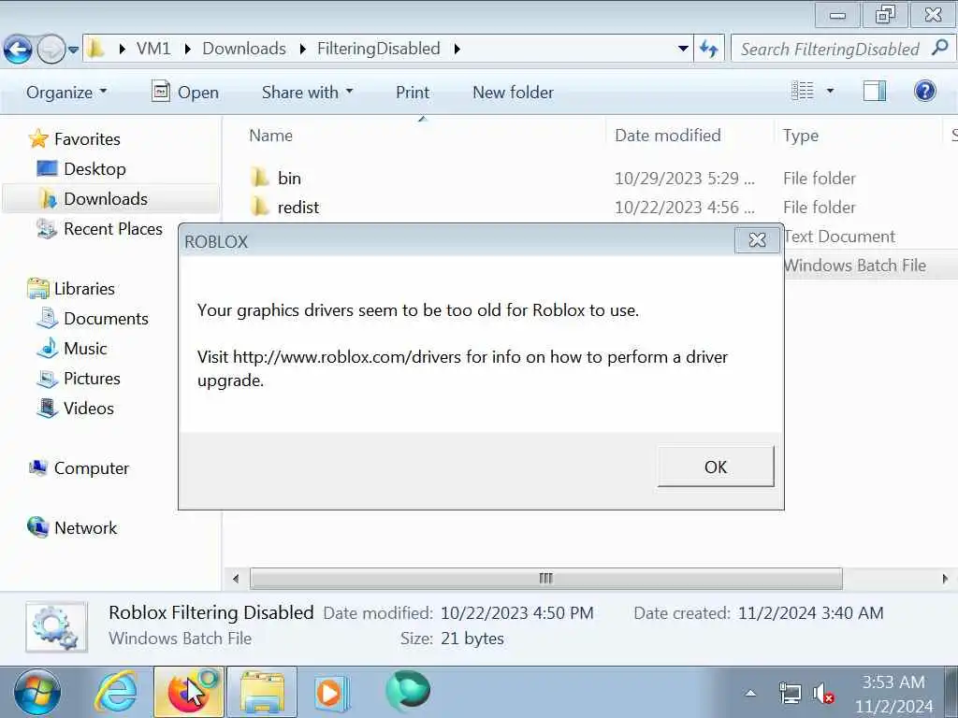Go back using the blue Back arrow
The width and height of the screenshot is (958, 718).
[19, 49]
